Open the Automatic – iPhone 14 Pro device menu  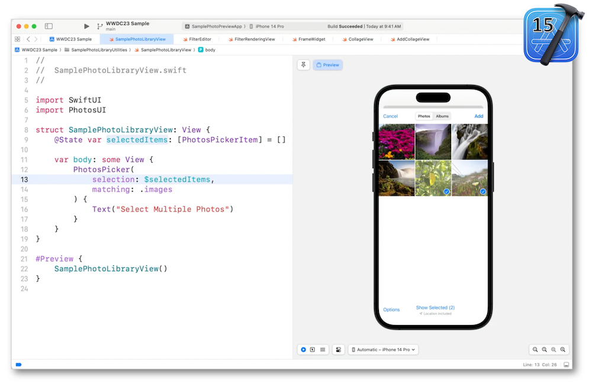[x=384, y=349]
